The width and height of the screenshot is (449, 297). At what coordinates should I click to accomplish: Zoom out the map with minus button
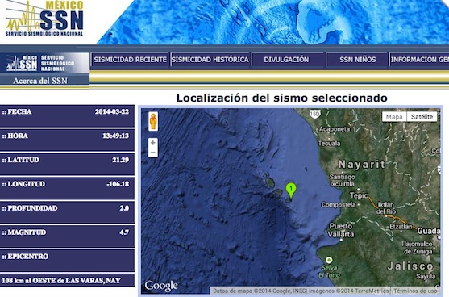(153, 153)
